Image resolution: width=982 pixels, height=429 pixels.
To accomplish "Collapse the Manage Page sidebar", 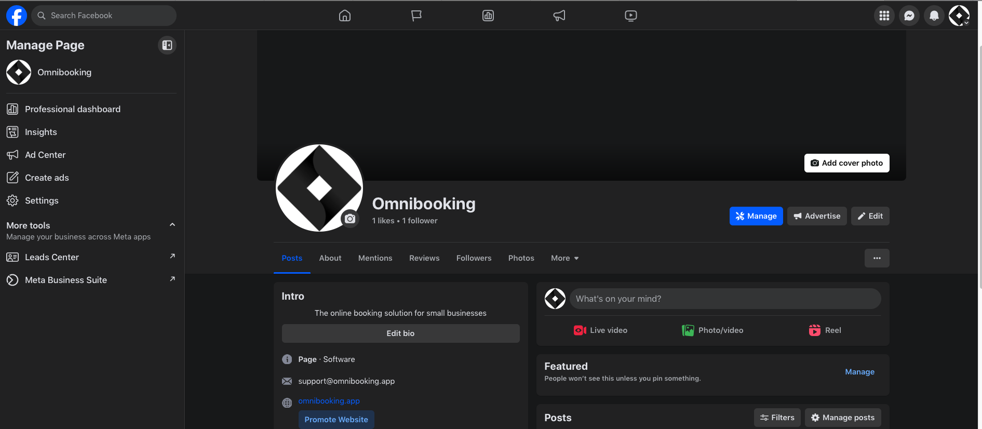I will (167, 45).
